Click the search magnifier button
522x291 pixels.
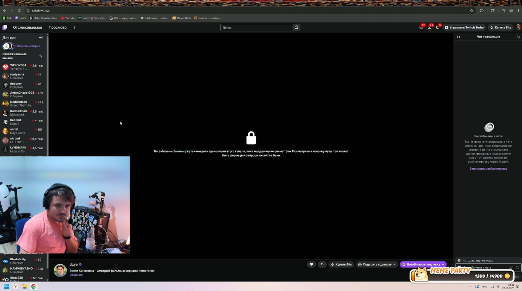297,27
